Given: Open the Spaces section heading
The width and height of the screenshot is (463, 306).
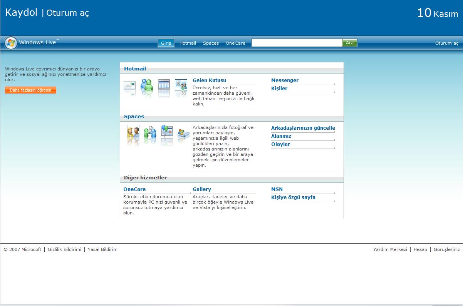Looking at the screenshot, I should 134,117.
